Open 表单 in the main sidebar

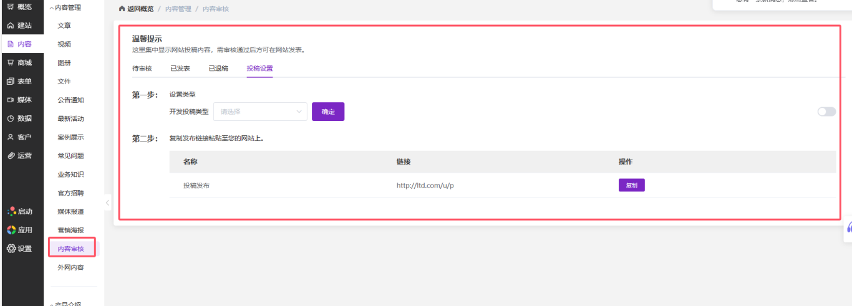click(19, 82)
